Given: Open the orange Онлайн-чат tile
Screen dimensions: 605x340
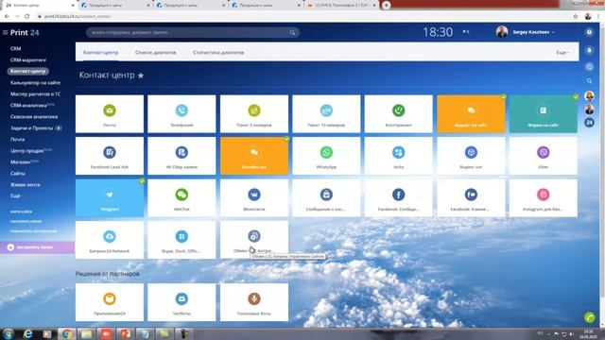Looking at the screenshot, I should point(254,156).
